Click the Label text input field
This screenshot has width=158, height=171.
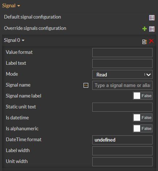tap(122, 63)
